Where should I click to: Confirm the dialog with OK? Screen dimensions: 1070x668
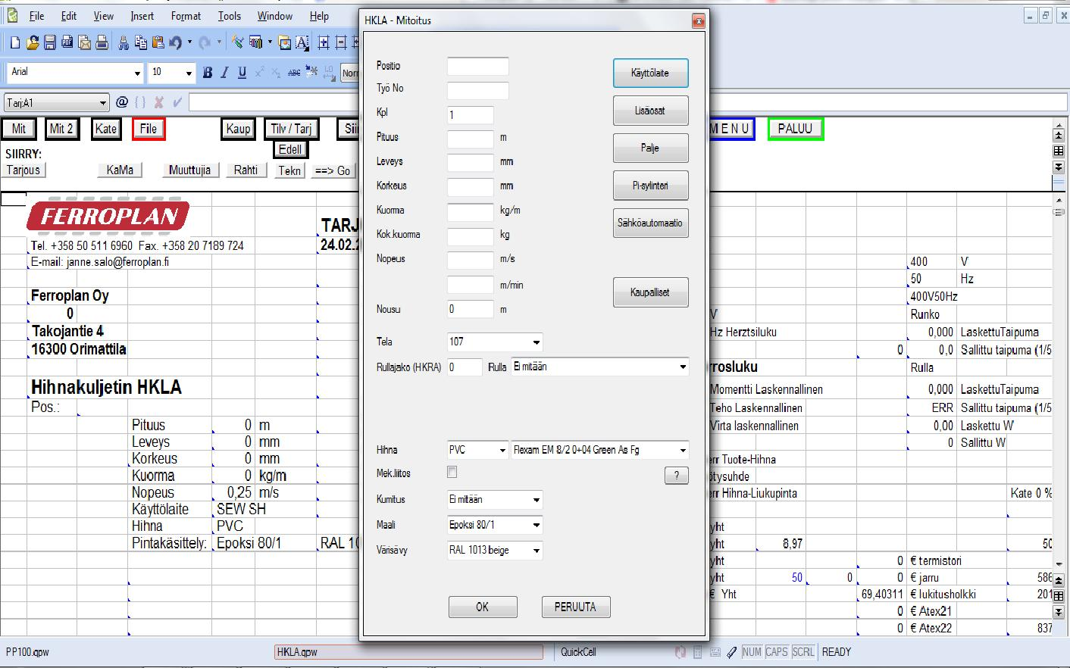pyautogui.click(x=483, y=607)
